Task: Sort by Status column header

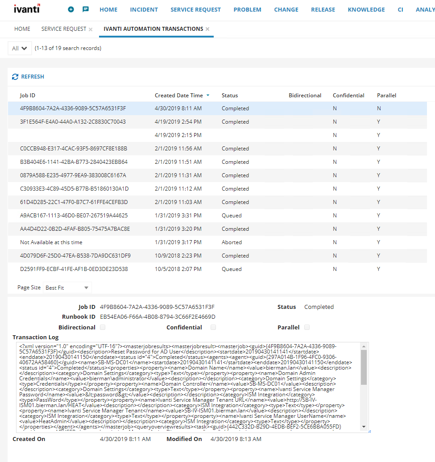Action: 230,96
